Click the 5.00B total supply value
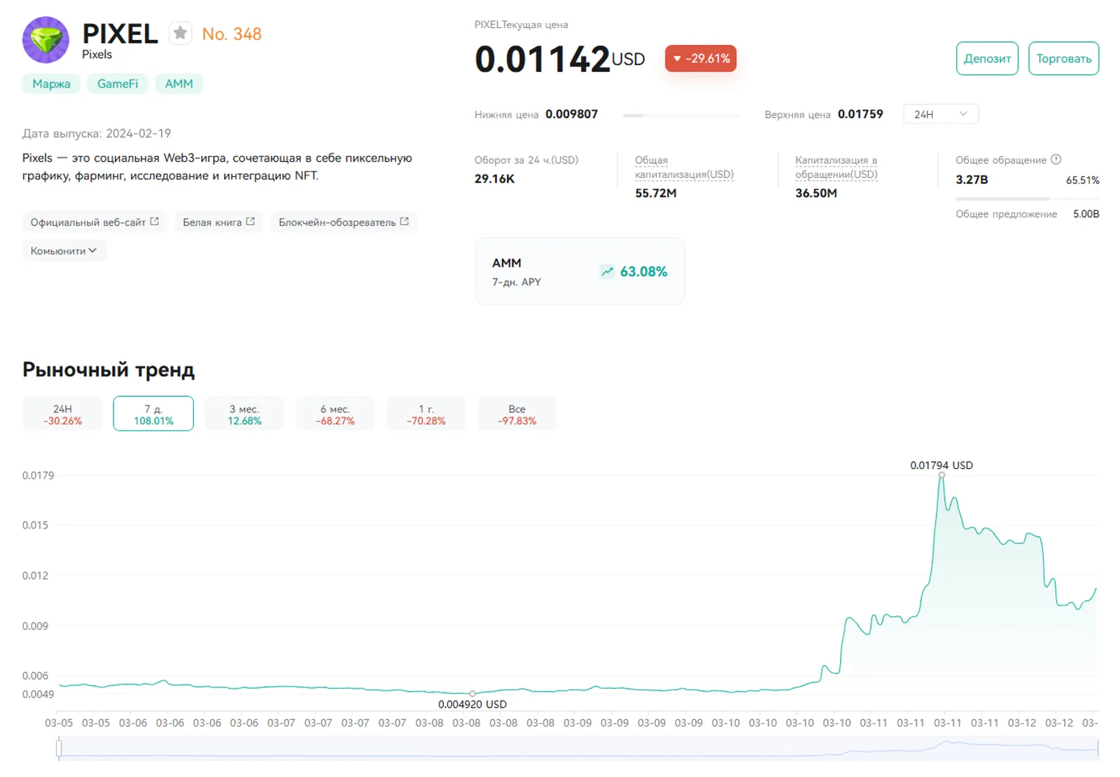Screen dimensions: 1120x777 (1086, 214)
